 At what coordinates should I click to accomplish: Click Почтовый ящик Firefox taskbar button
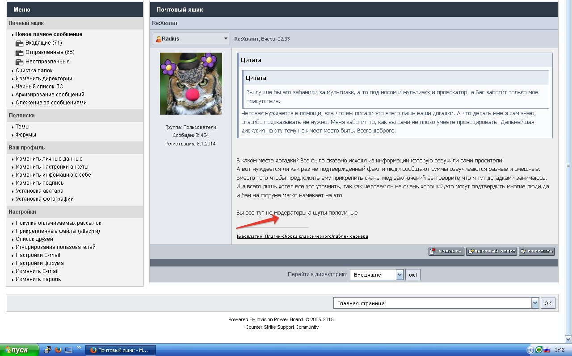click(120, 350)
